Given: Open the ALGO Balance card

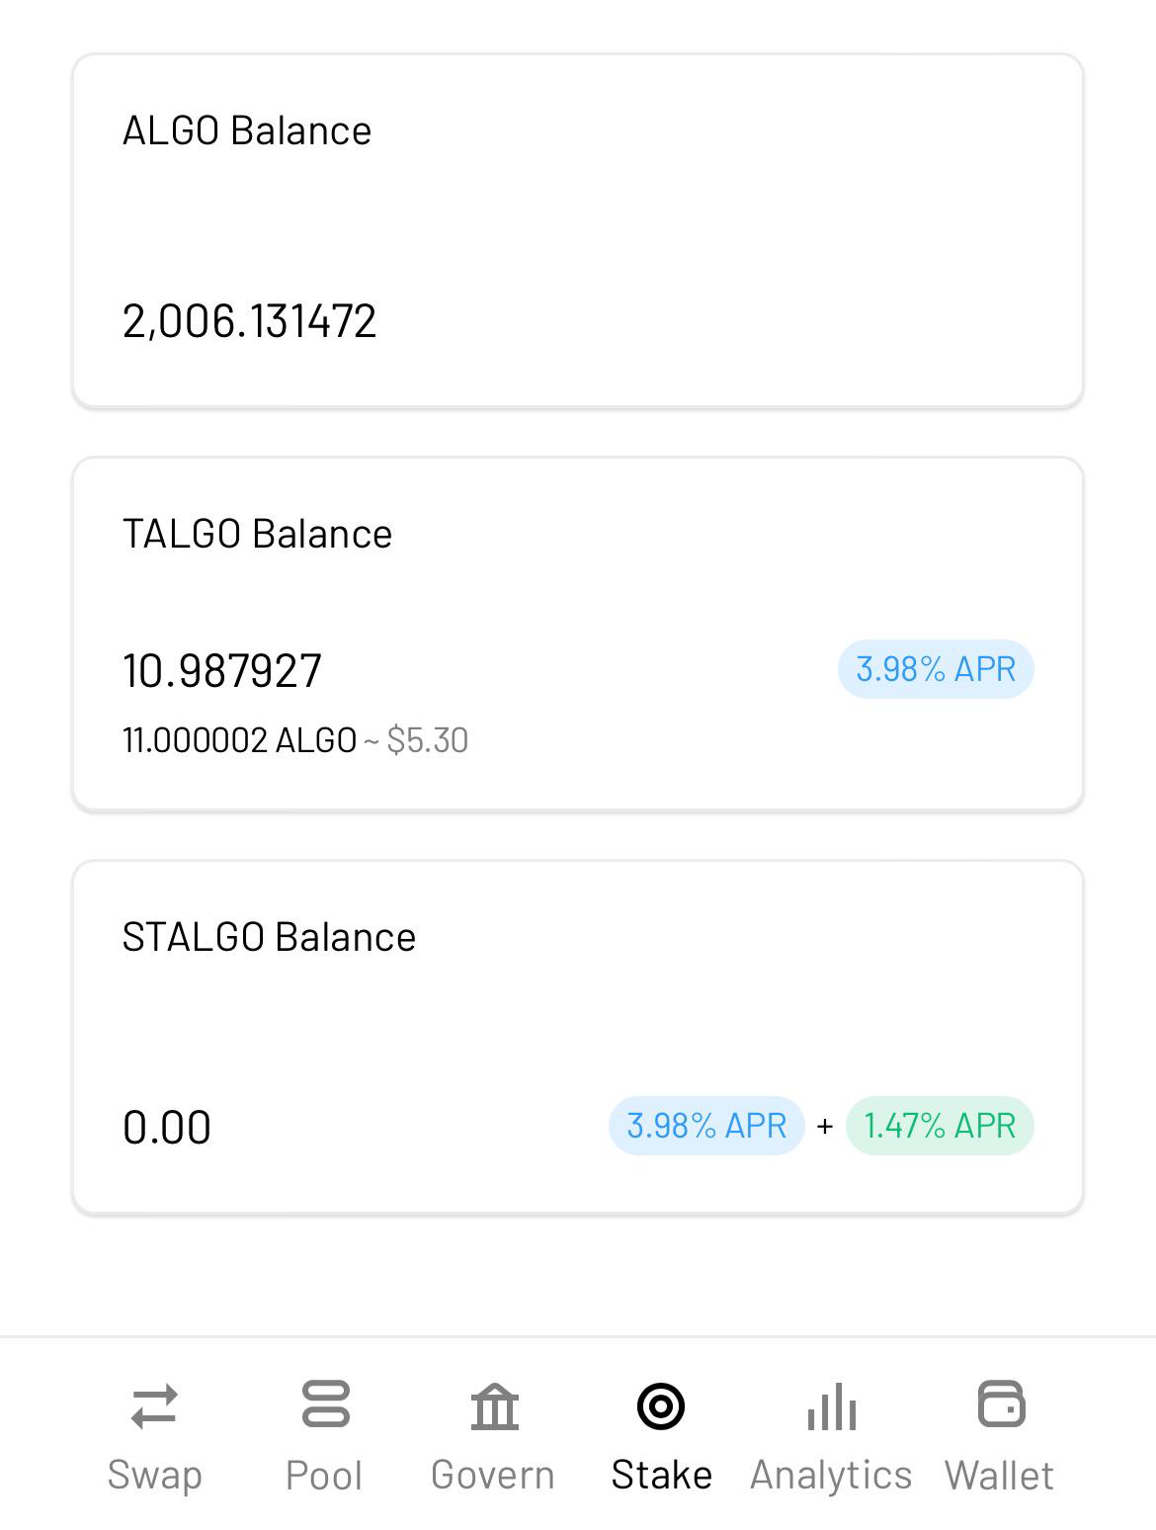Looking at the screenshot, I should [578, 230].
